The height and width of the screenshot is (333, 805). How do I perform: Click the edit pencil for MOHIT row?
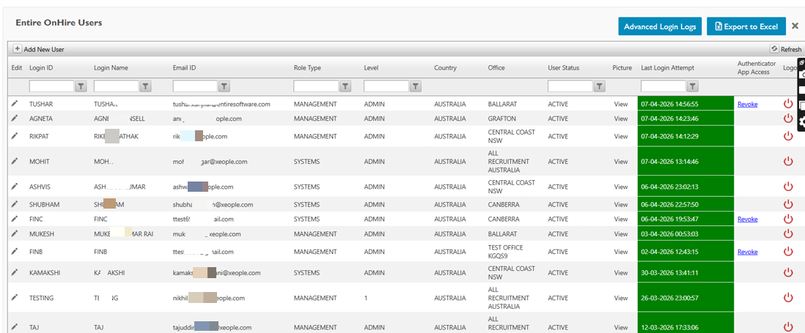pyautogui.click(x=15, y=162)
